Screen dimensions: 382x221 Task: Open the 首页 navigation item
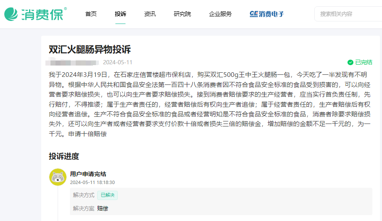(x=91, y=14)
